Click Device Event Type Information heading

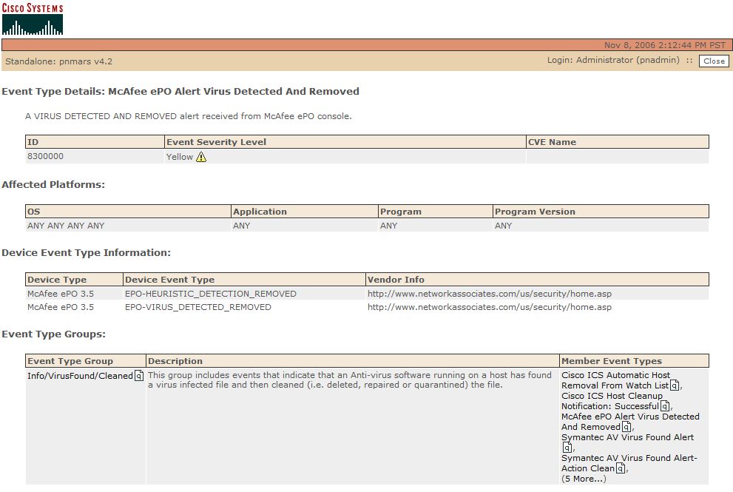(86, 252)
